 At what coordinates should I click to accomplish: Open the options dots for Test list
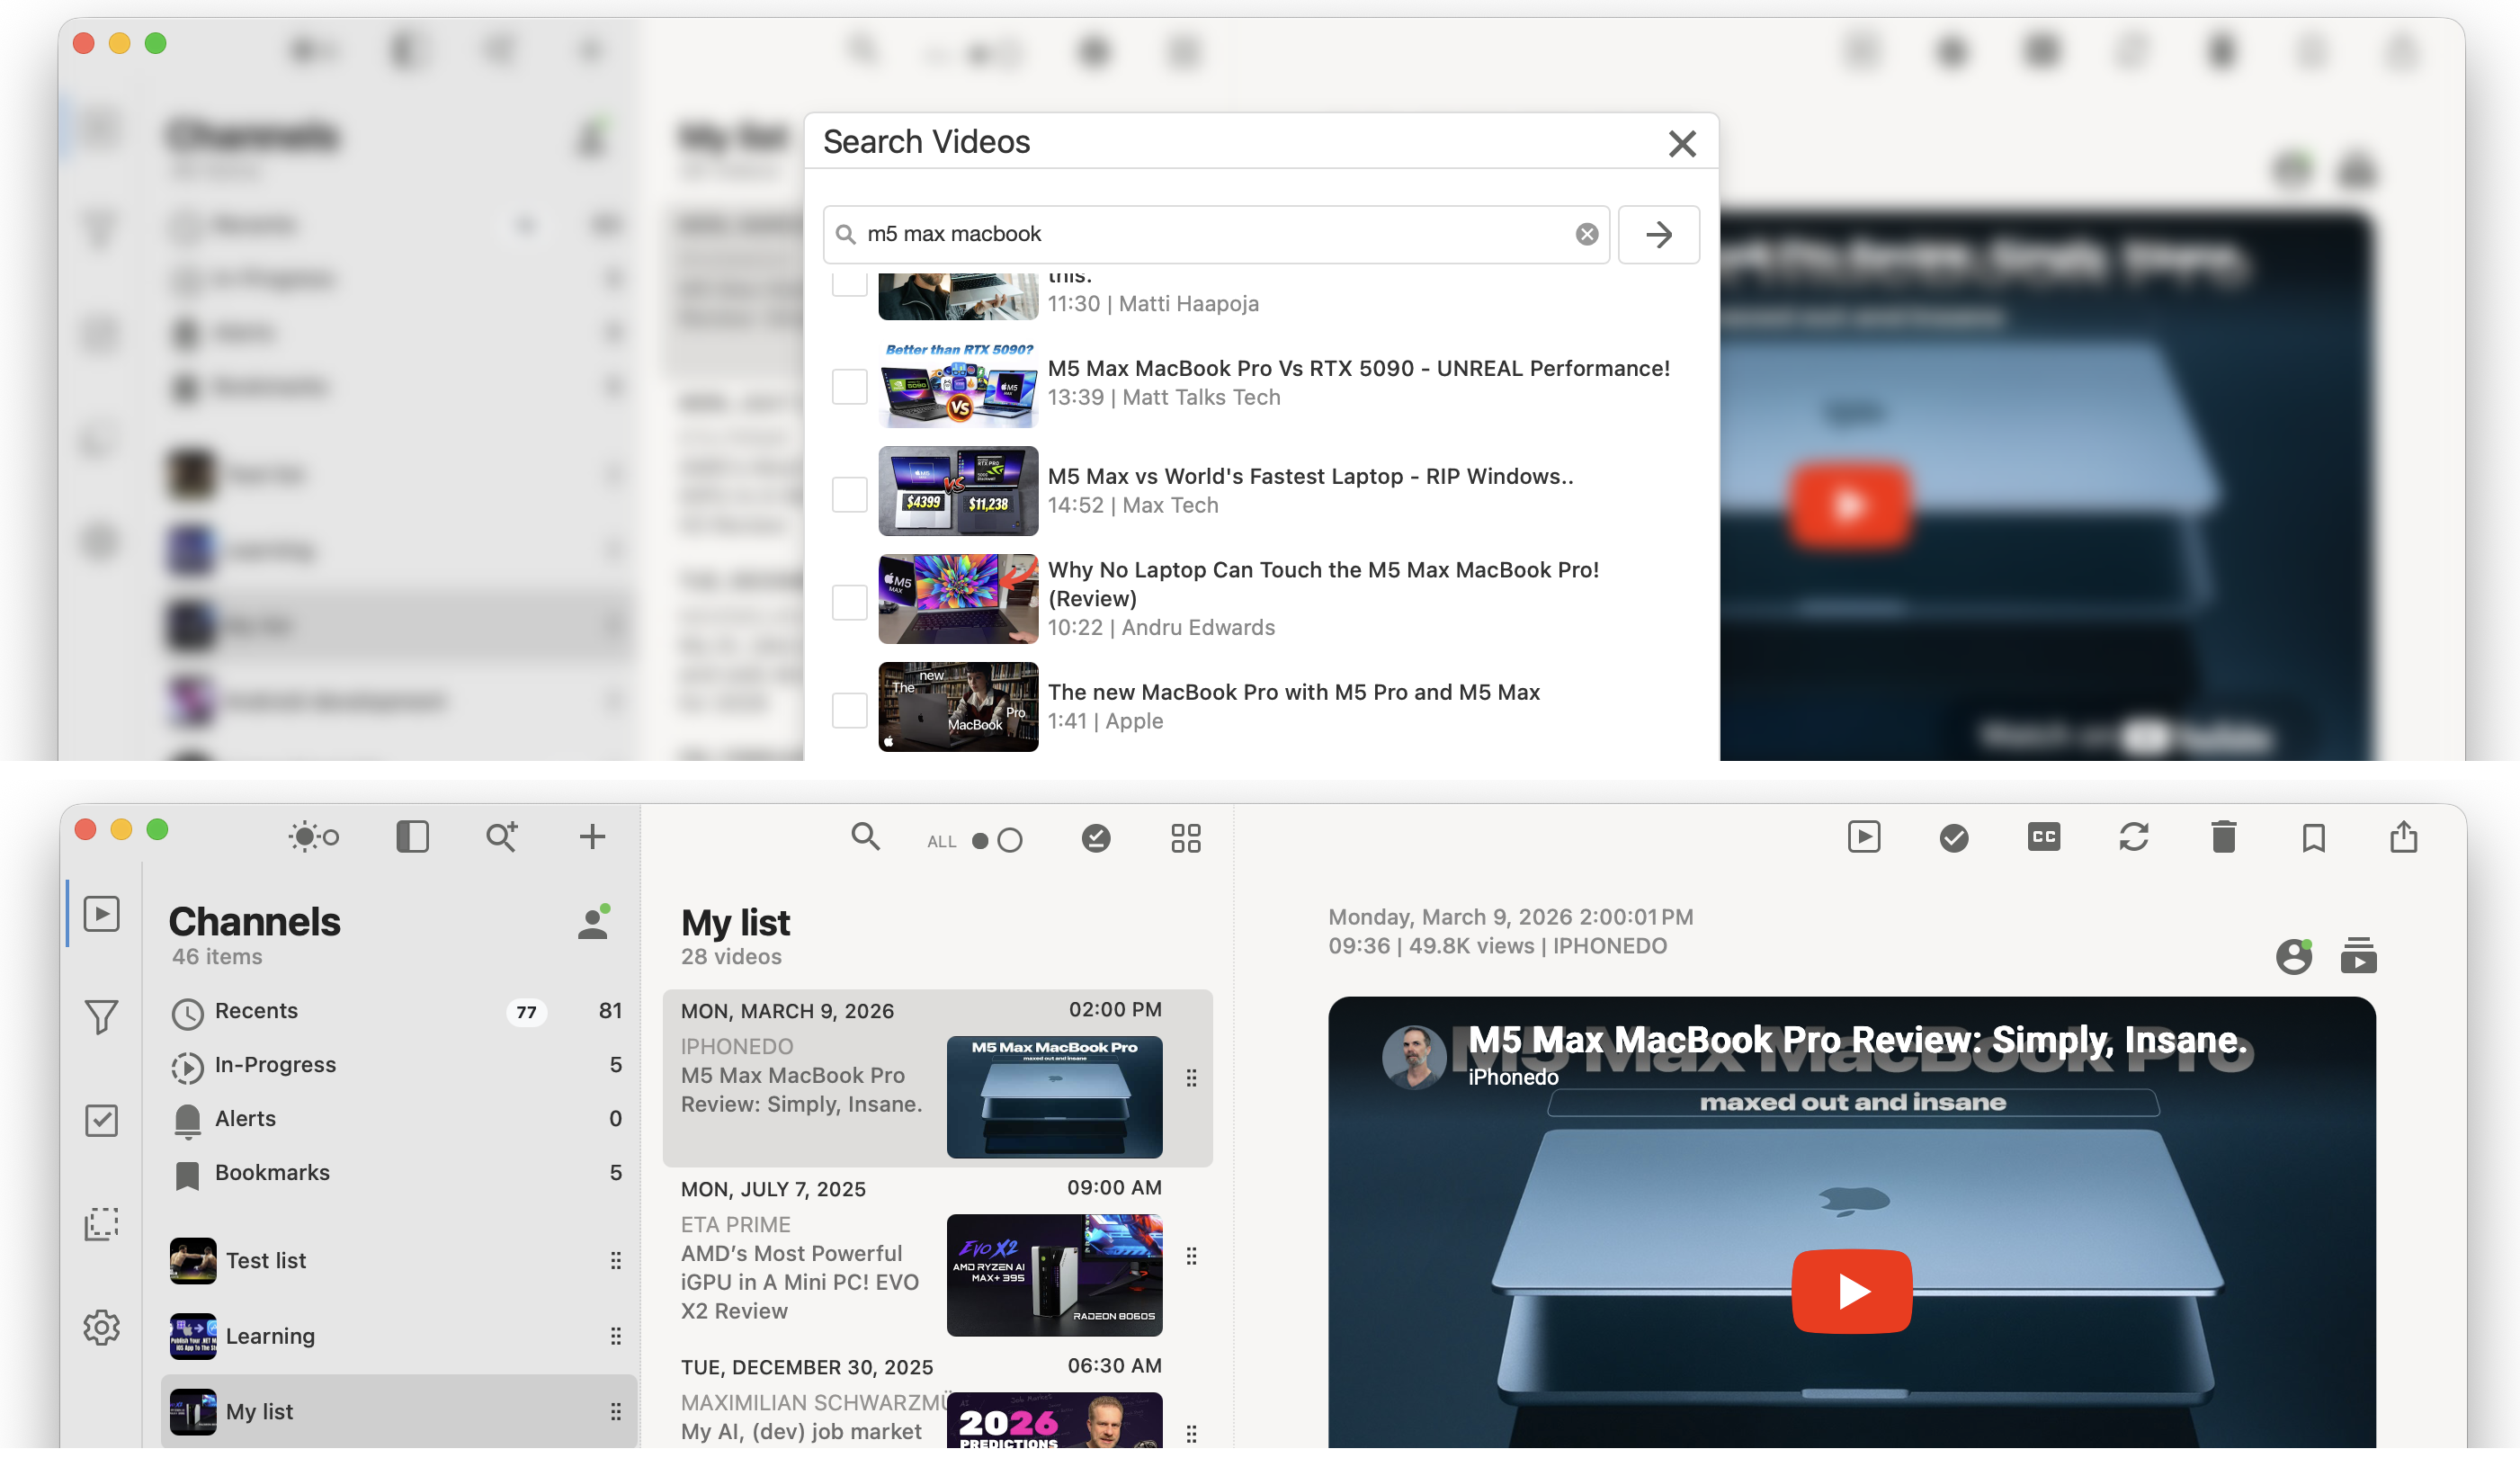(615, 1261)
